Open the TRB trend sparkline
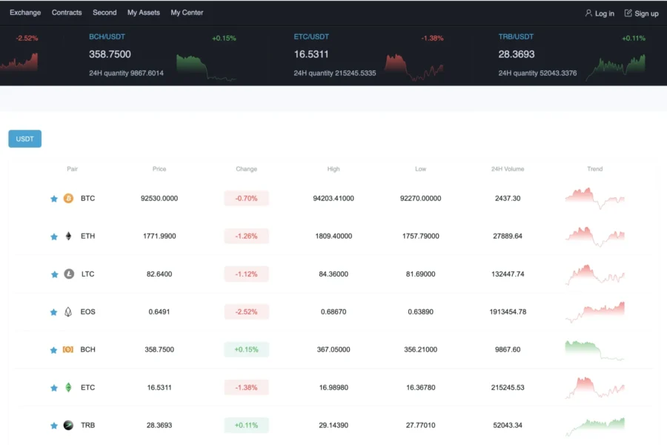 point(594,426)
